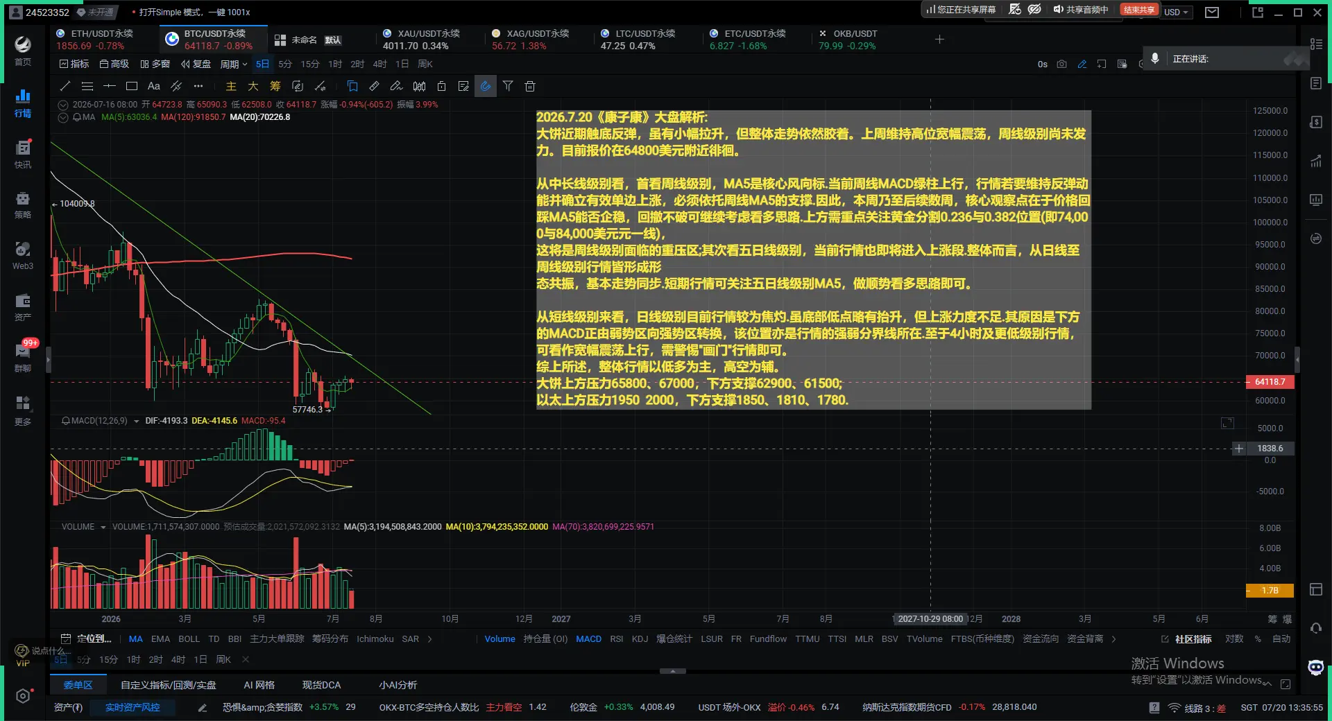
Task: Open the 更多 more sidebar icon
Action: [x=23, y=410]
